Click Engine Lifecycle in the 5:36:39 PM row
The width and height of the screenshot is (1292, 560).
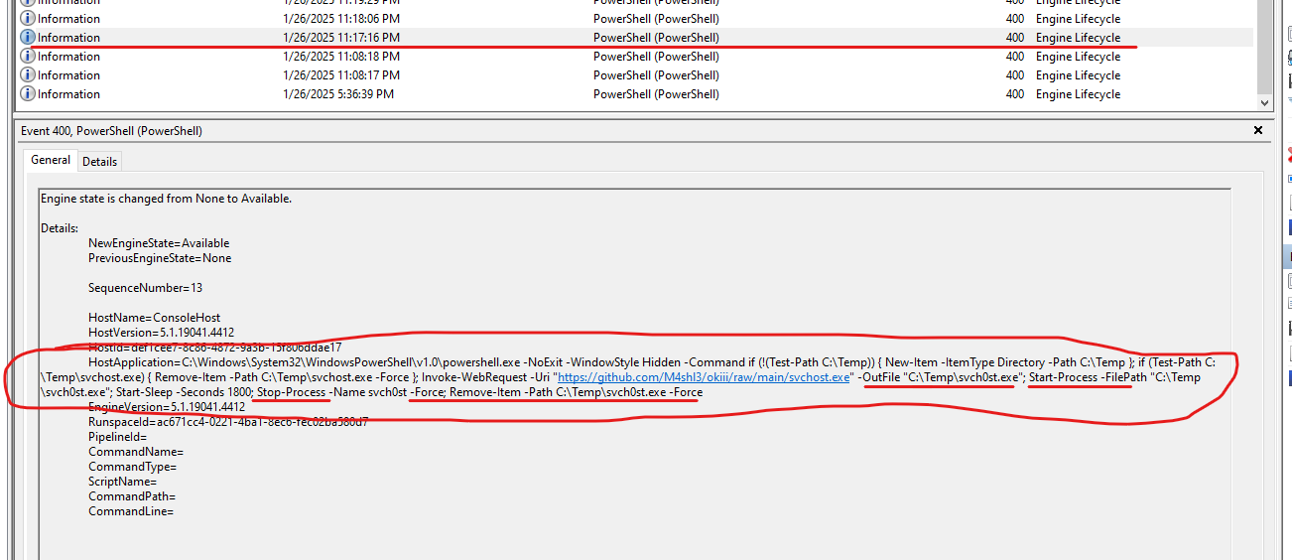click(x=1078, y=94)
